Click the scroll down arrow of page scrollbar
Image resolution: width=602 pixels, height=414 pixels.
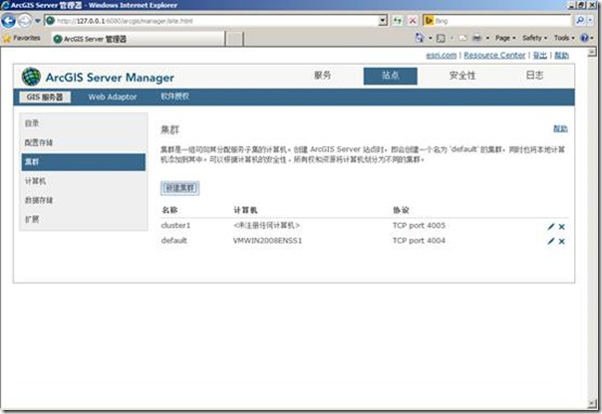592,404
